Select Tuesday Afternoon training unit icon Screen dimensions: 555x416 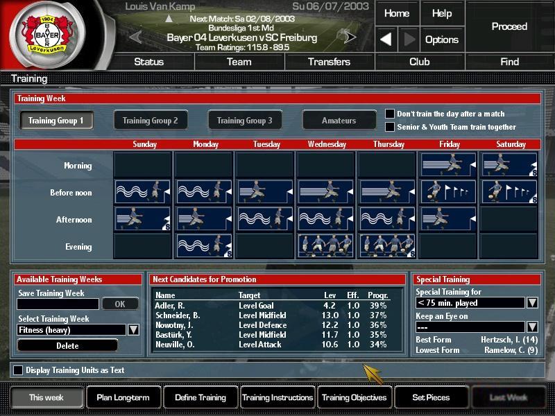[x=265, y=219]
